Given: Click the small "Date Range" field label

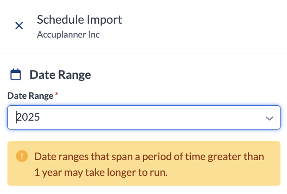Looking at the screenshot, I should click(x=31, y=95).
